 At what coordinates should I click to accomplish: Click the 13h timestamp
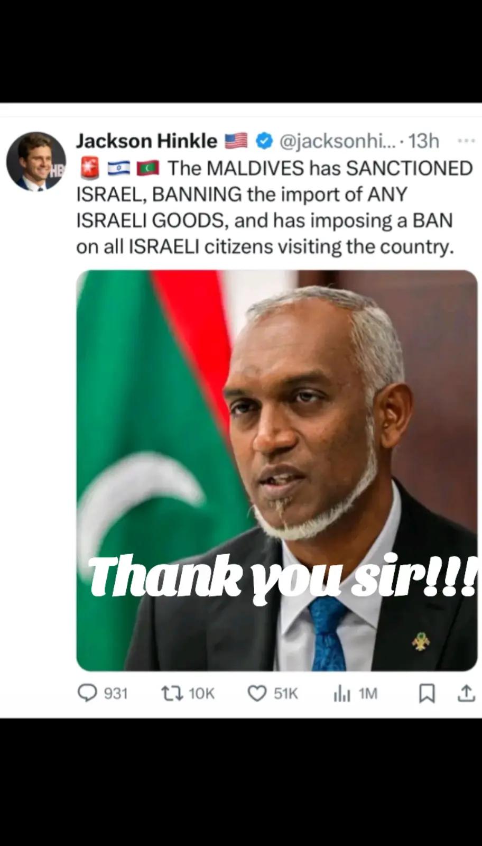pos(424,141)
